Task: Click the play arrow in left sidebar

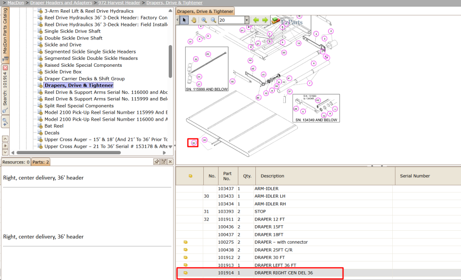Action: click(5, 146)
